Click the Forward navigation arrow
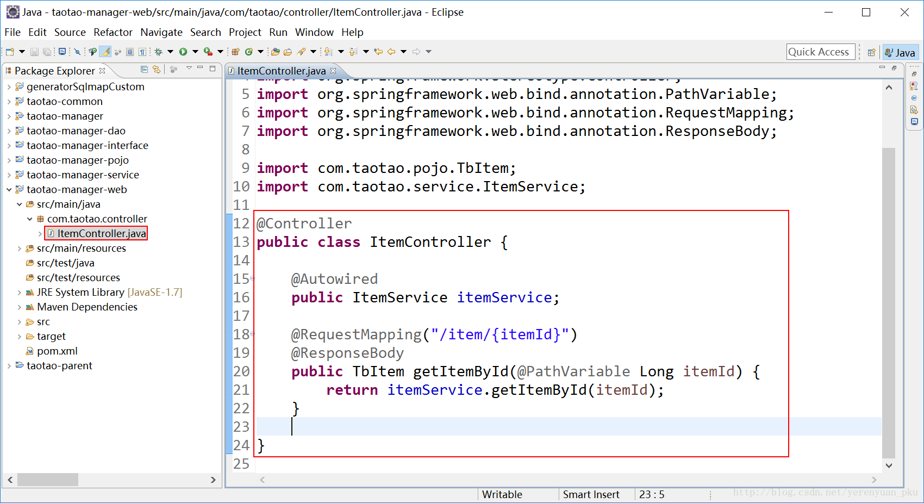The image size is (924, 503). pos(416,52)
